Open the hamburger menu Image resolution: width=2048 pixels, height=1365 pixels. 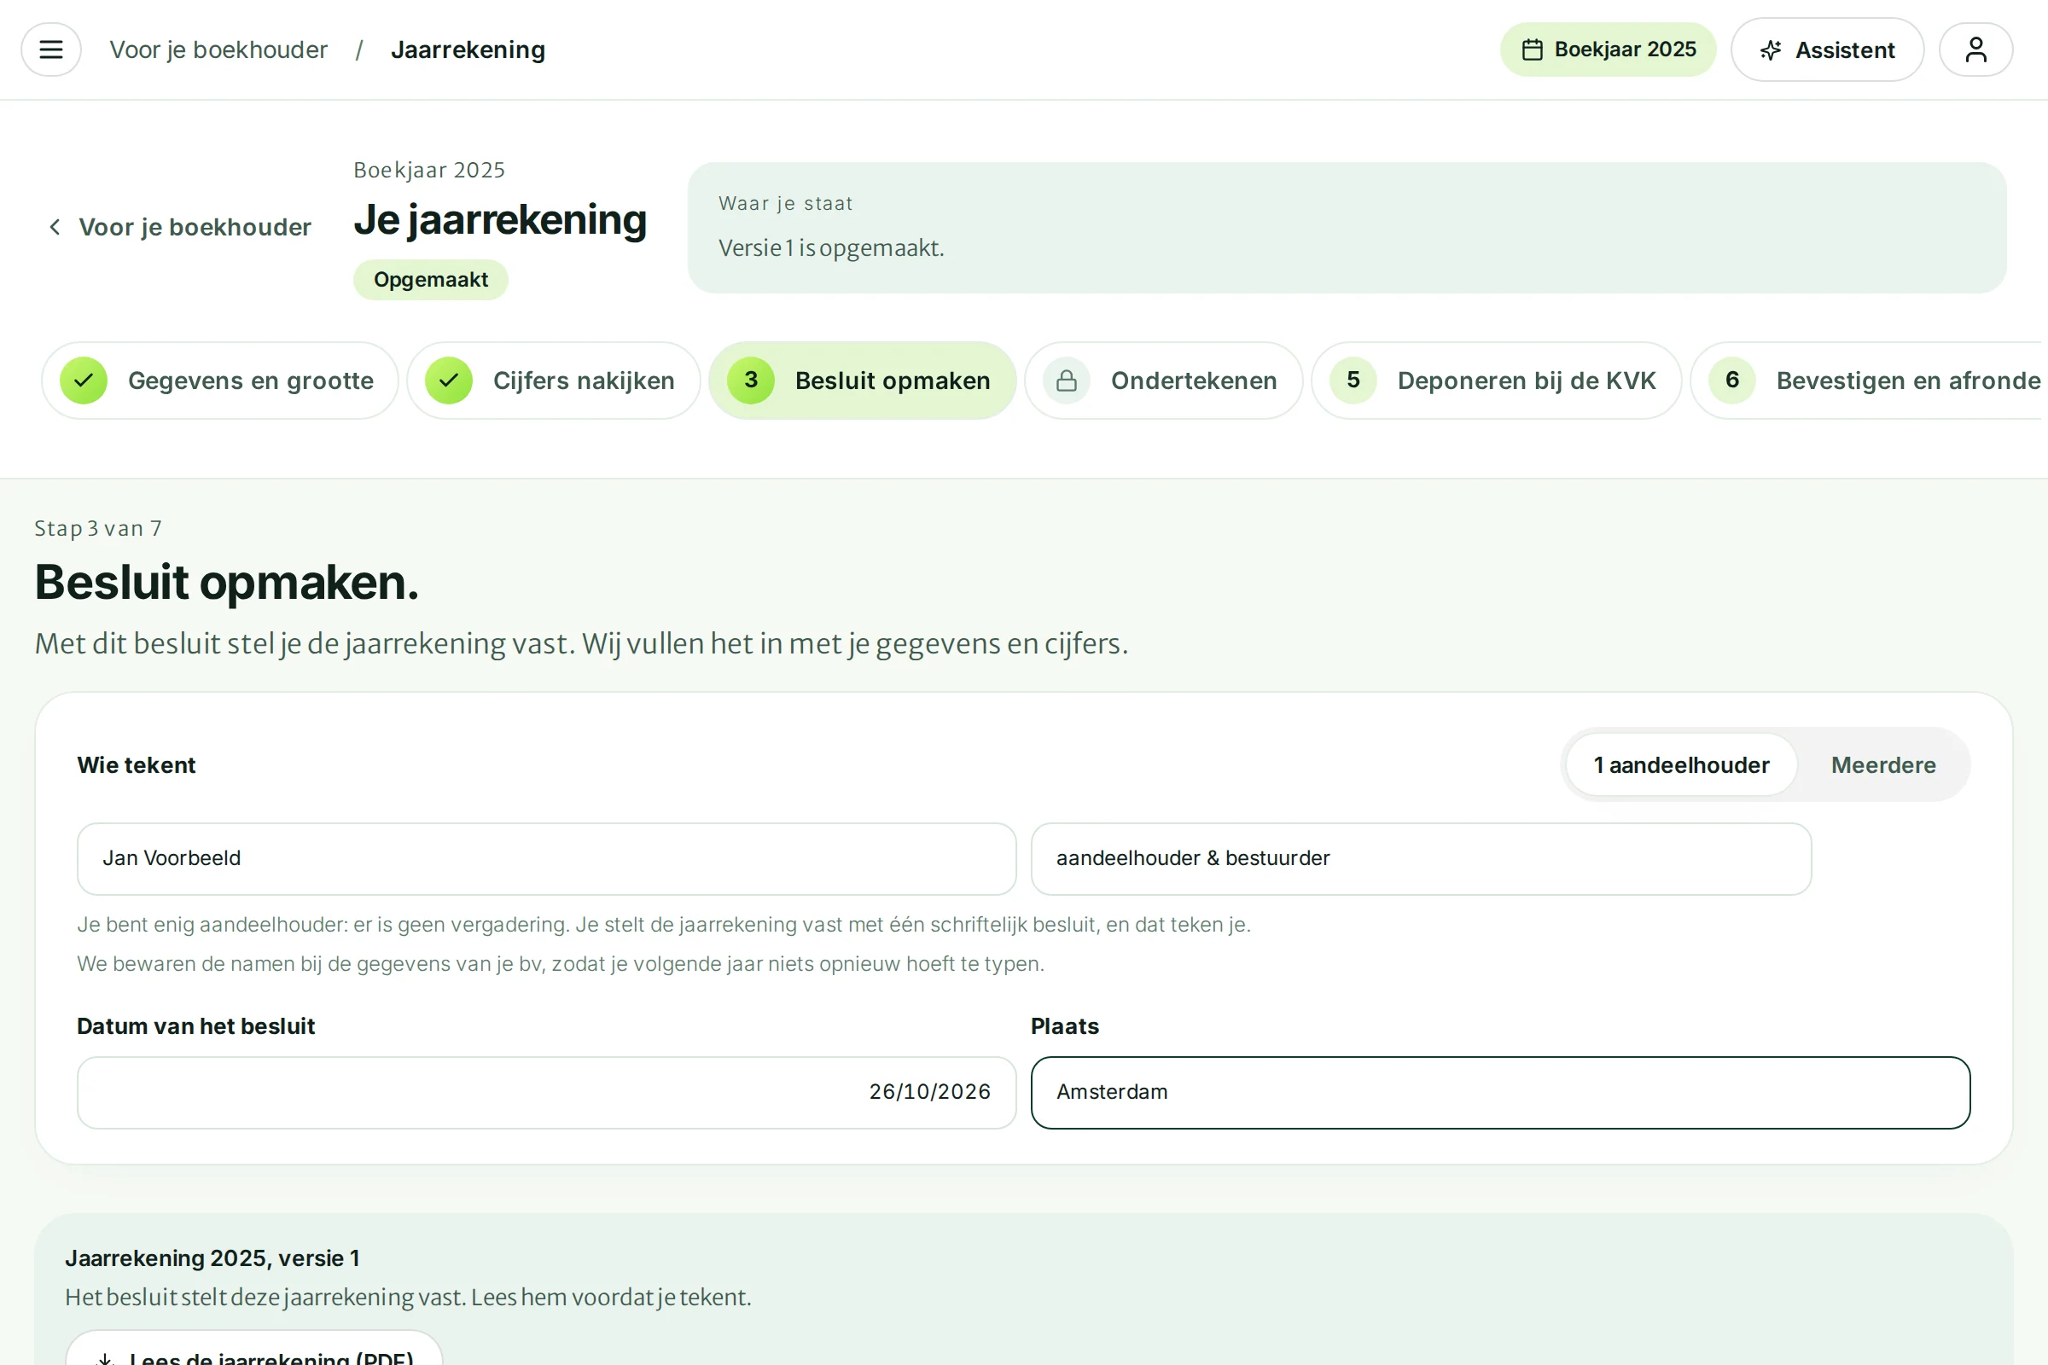51,49
